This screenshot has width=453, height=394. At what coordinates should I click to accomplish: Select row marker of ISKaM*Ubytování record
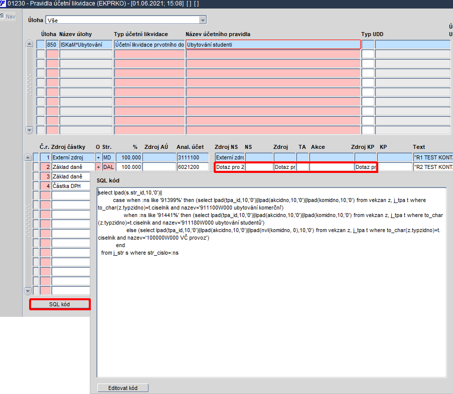click(41, 45)
